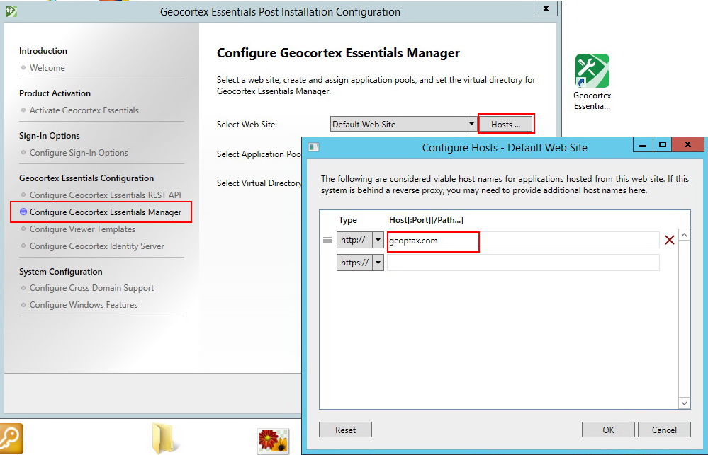The image size is (708, 455).
Task: Click OK in Configure Hosts dialog
Action: coord(608,430)
